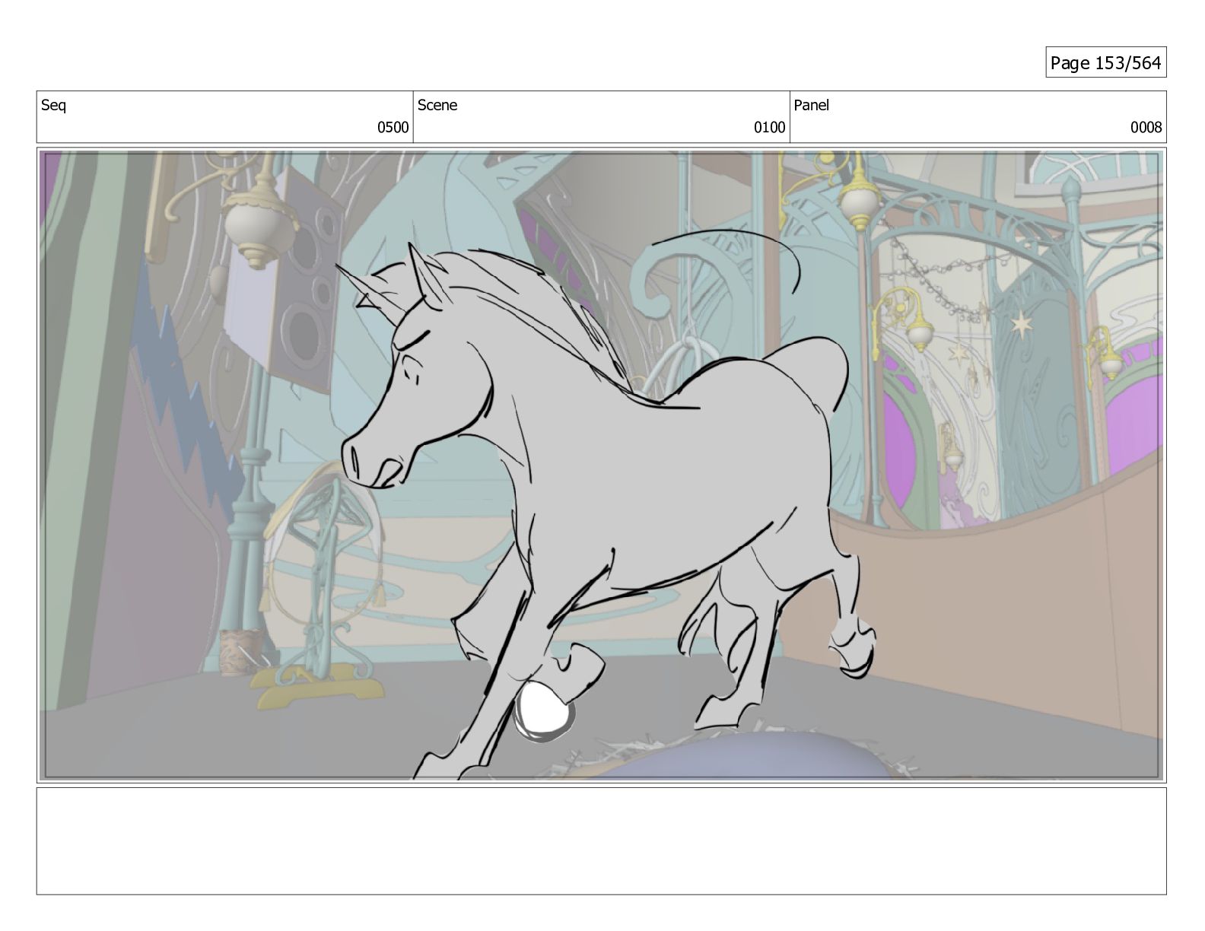1205x931 pixels.
Task: Click the Panel field label
Action: tap(811, 106)
